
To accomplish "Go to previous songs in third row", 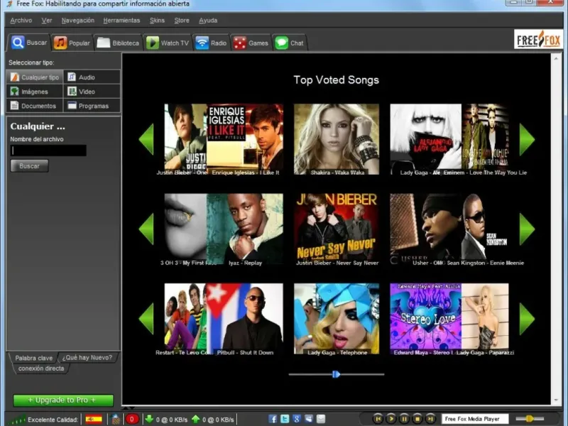I will (146, 318).
